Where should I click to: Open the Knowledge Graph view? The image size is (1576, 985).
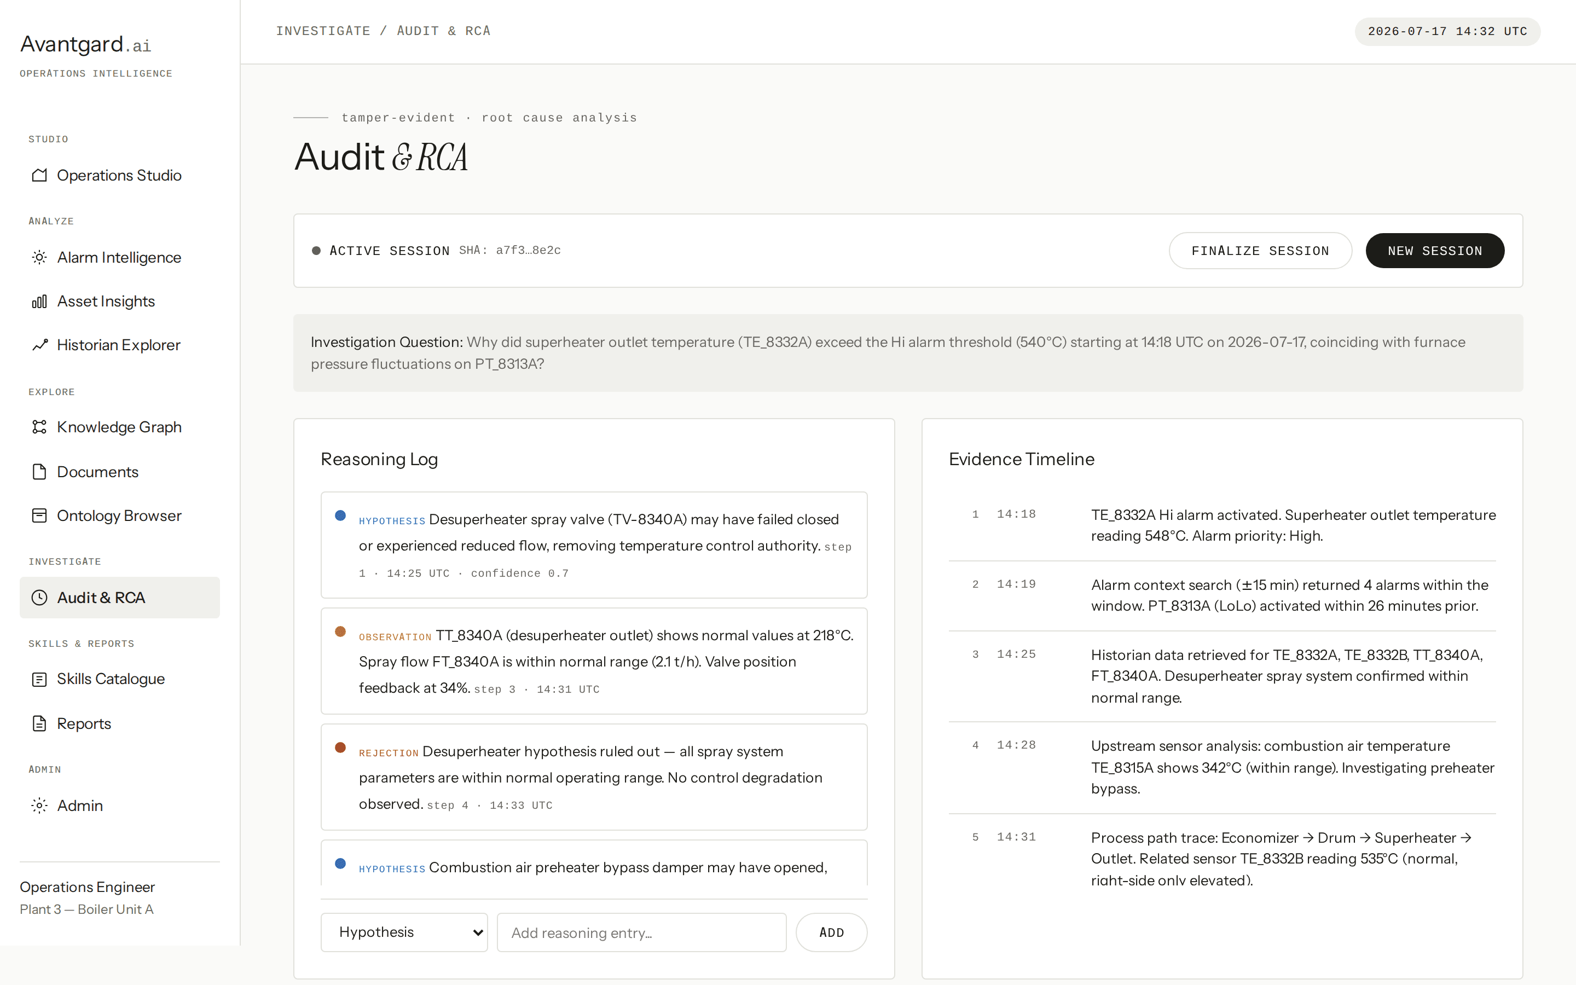(120, 427)
